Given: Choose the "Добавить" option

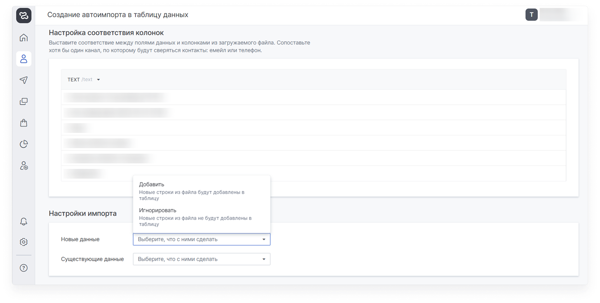Looking at the screenshot, I should 152,184.
